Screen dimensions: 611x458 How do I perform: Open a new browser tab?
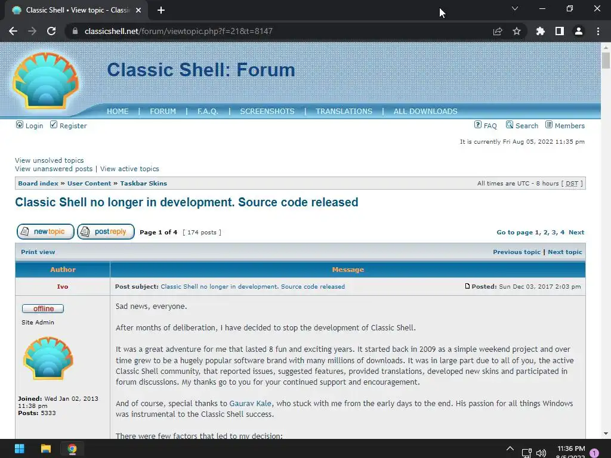pos(161,10)
